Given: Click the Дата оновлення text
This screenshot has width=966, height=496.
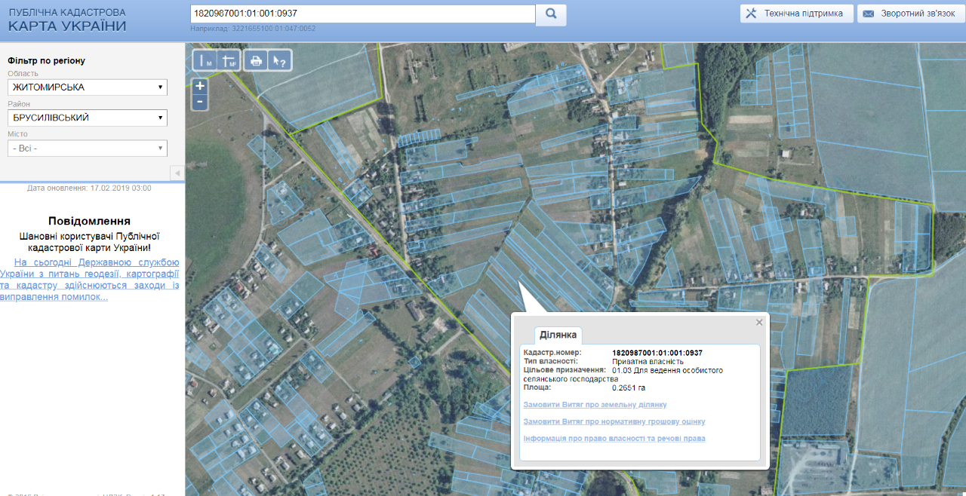Looking at the screenshot, I should point(89,188).
